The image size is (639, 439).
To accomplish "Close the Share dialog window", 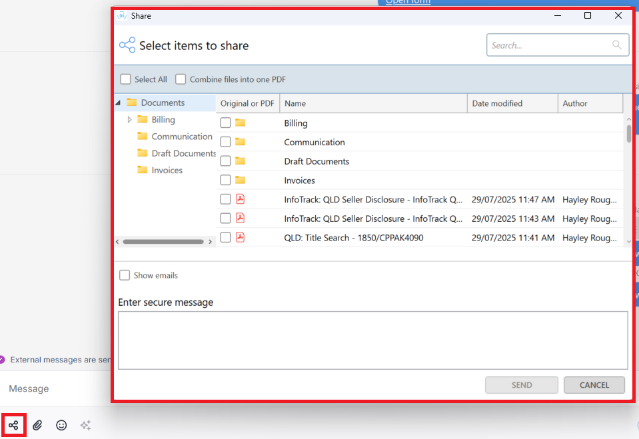I will (x=618, y=15).
